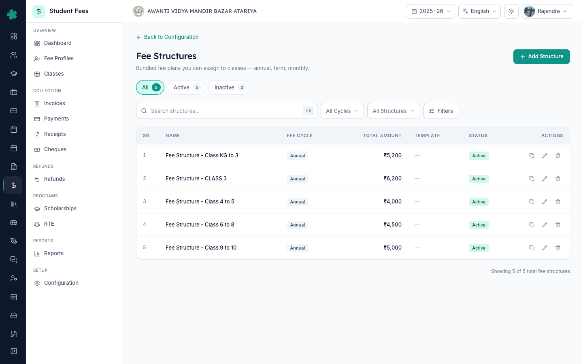Open the 2025-26 academic year dropdown

pyautogui.click(x=431, y=11)
